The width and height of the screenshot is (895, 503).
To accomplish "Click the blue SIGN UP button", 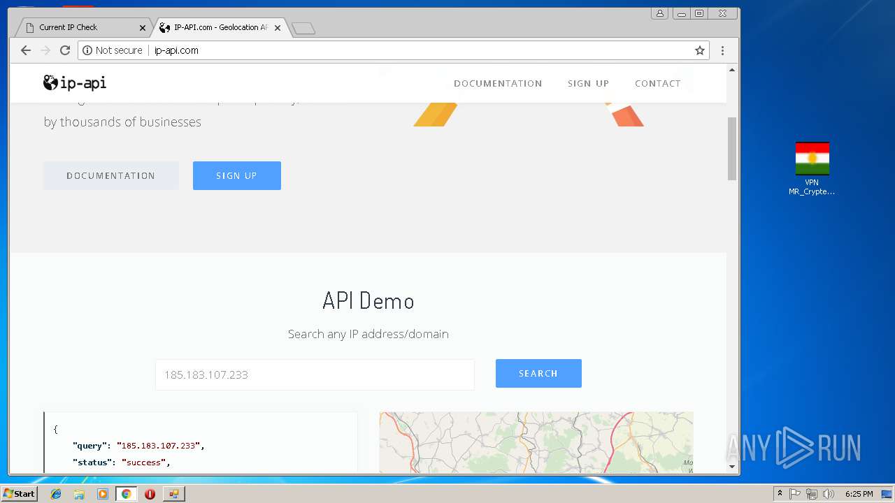I will 237,175.
